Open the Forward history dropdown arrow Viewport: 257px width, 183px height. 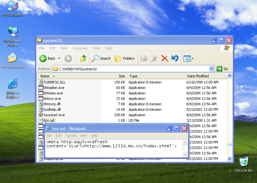tap(75, 58)
